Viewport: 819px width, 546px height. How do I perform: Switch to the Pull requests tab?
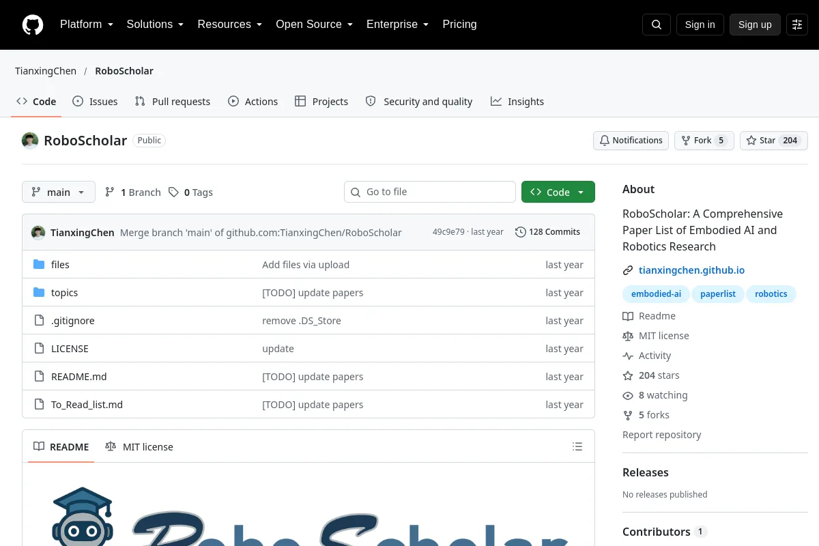(173, 102)
